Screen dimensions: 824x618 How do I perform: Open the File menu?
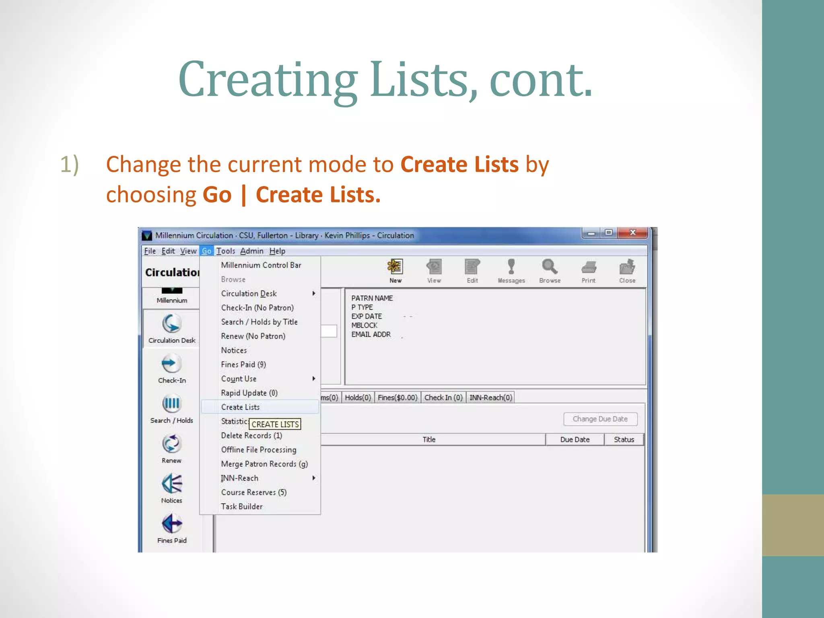tap(150, 251)
